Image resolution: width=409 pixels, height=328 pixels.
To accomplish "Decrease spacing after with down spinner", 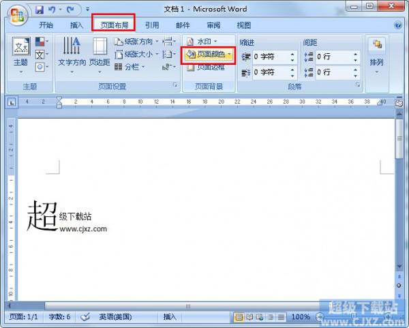I will (355, 76).
